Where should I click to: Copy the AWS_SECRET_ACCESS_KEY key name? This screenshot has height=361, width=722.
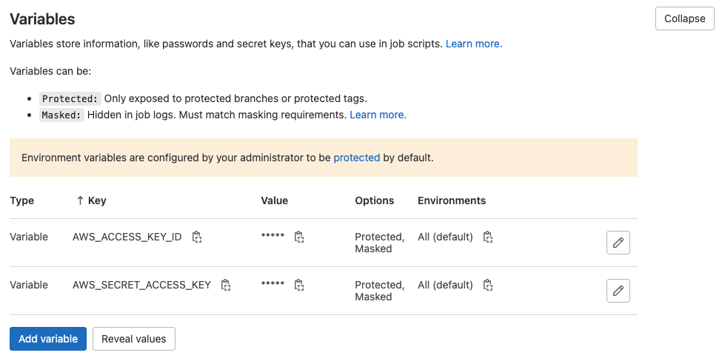[226, 285]
